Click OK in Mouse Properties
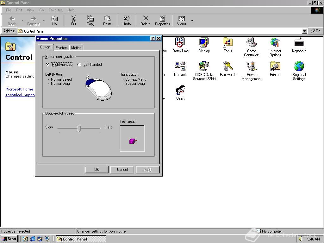The width and height of the screenshot is (324, 243). (97, 170)
